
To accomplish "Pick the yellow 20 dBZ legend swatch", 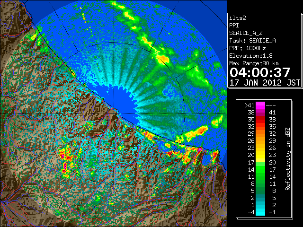I will click(260, 155).
